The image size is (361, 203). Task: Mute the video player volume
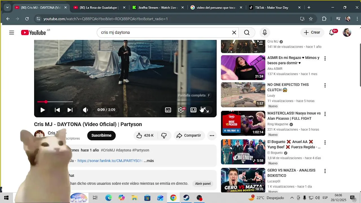85,110
